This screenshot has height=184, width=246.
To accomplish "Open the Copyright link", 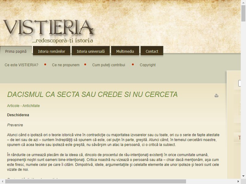I will pos(148,65).
